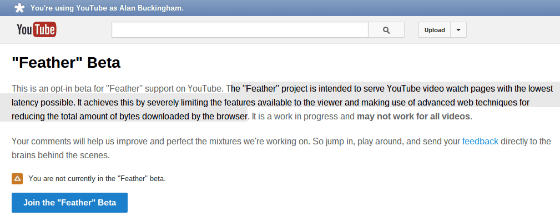
Task: Click the "You are not currently in" status message
Action: click(x=97, y=178)
